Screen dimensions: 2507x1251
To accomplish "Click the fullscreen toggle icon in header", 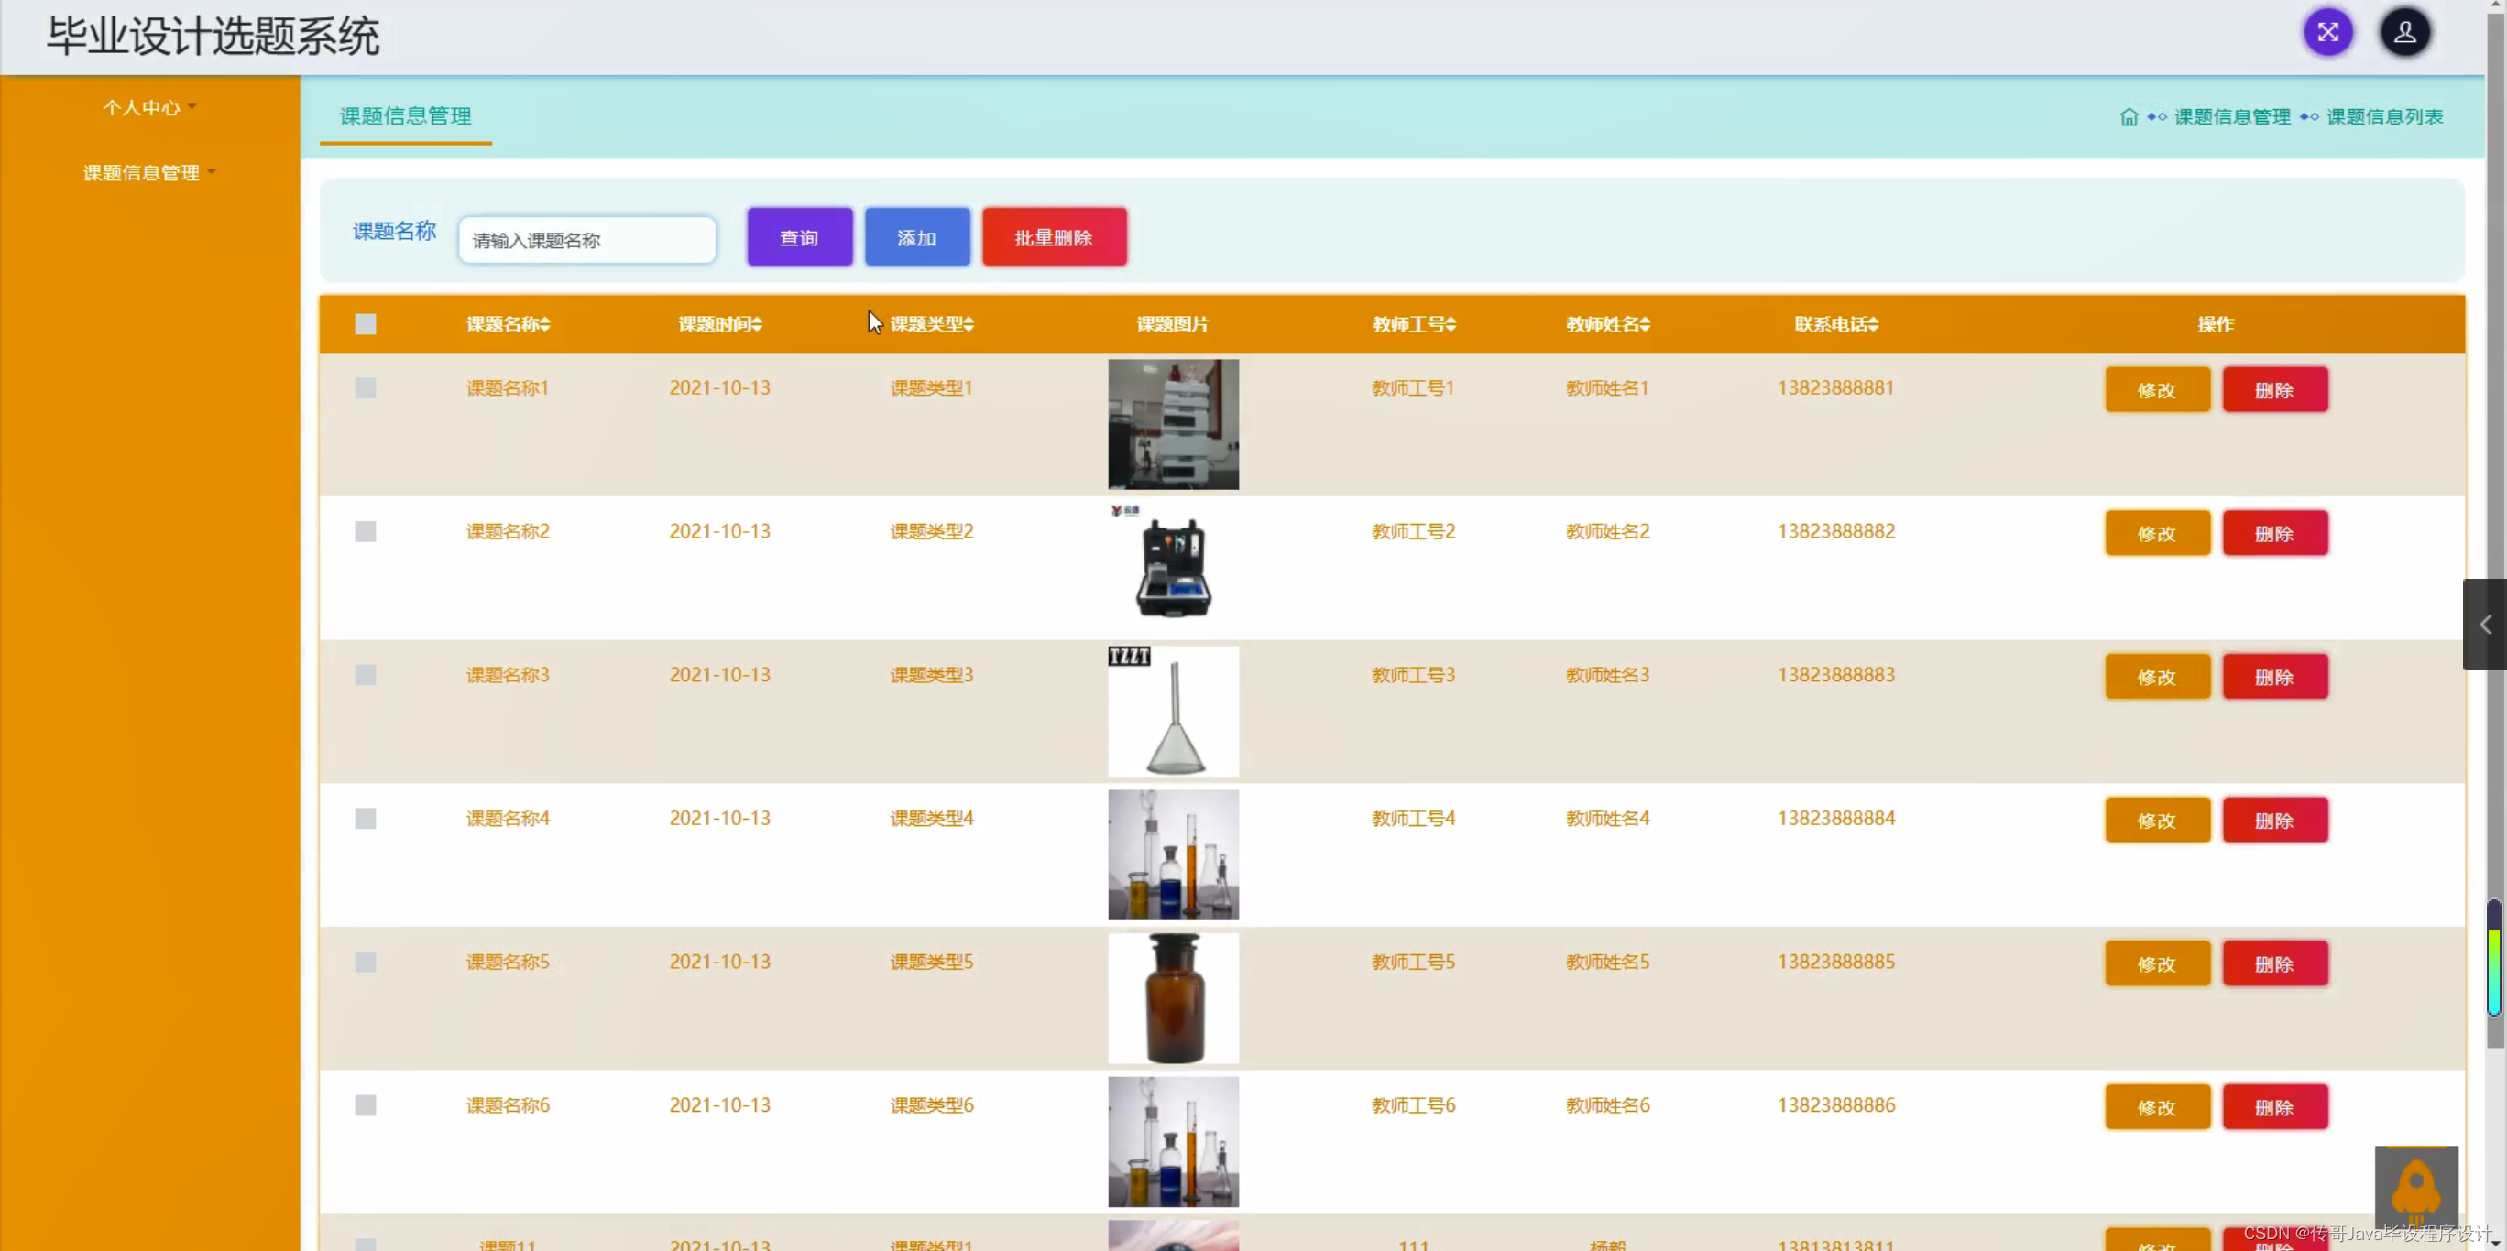I will pos(2327,32).
